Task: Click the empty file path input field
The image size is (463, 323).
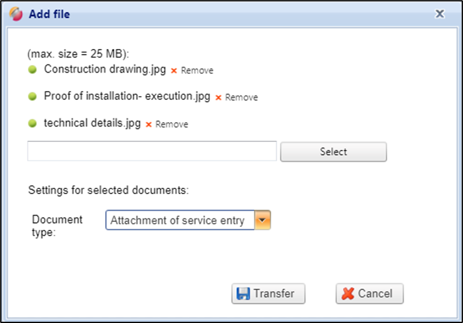Action: tap(152, 151)
